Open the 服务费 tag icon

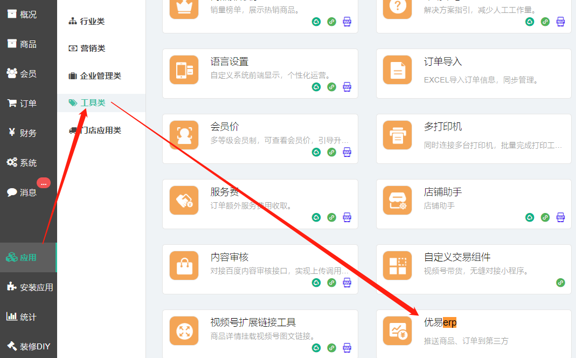pos(184,201)
